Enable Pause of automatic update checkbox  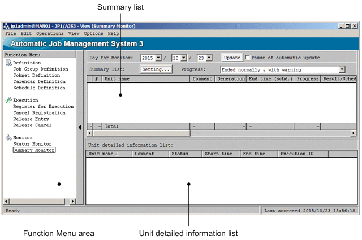247,58
